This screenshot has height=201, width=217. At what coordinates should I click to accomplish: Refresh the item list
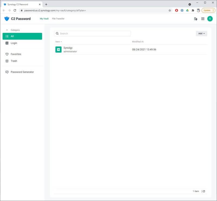[x=204, y=191]
